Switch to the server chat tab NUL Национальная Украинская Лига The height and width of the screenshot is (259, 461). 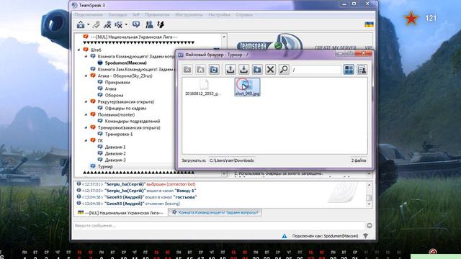(120, 213)
